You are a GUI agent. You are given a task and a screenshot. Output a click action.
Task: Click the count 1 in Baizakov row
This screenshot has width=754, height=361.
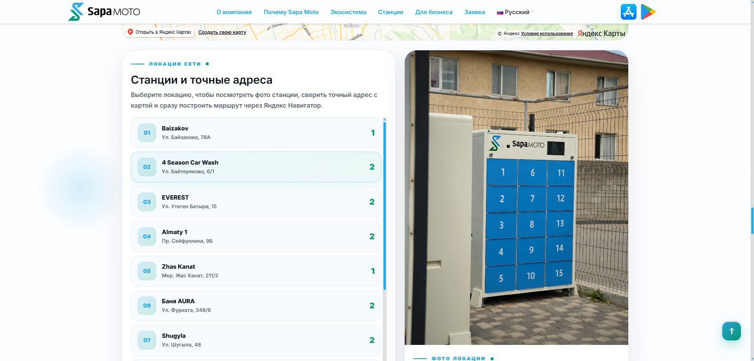tap(373, 133)
